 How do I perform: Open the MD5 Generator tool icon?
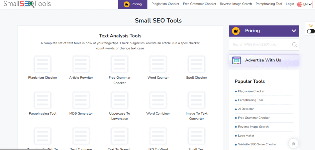point(81,100)
